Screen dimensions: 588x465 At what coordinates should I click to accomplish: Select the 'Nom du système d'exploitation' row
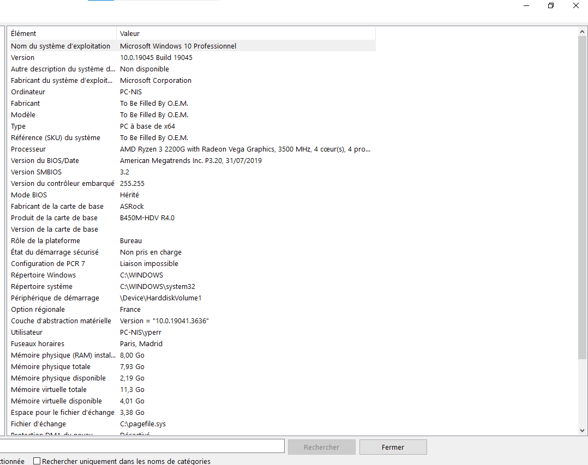[60, 46]
